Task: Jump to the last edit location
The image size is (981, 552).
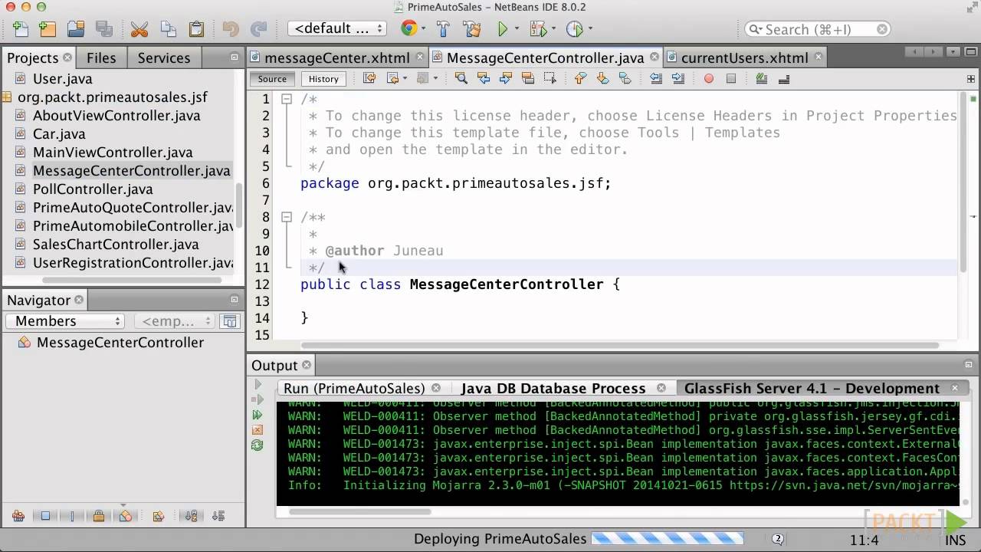Action: tap(369, 78)
